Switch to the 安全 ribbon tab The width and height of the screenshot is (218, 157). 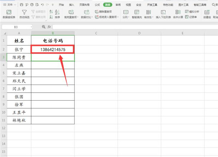tap(139, 5)
